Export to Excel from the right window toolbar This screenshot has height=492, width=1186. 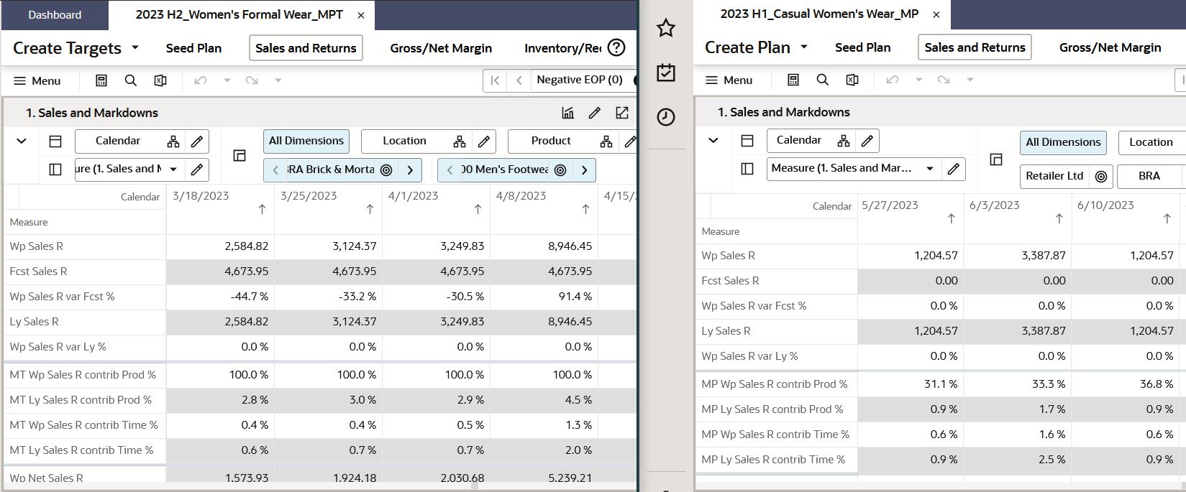point(852,80)
